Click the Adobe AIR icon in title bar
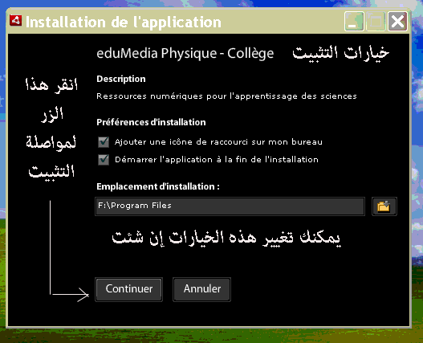 pyautogui.click(x=15, y=21)
